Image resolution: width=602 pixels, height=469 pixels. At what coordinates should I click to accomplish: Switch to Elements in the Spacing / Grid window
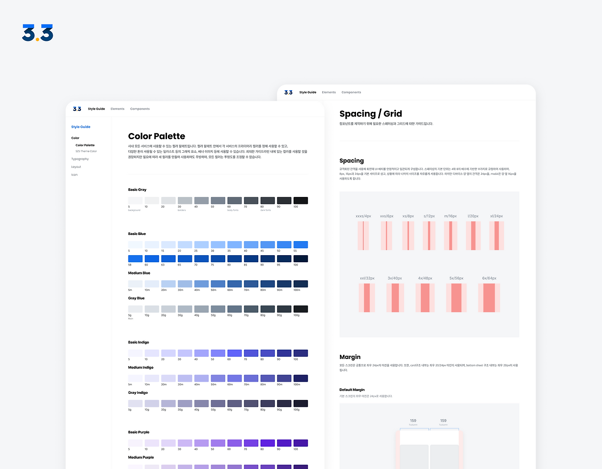pyautogui.click(x=329, y=93)
